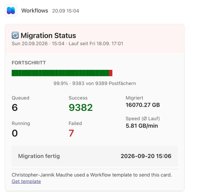Click the speed value 5.81 GB/min
This screenshot has height=194, width=198.
click(142, 126)
